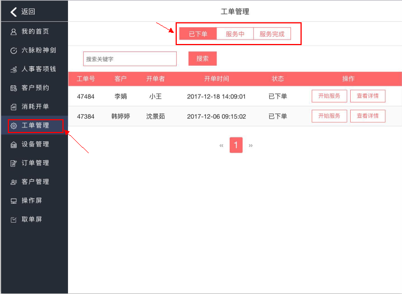
Task: Start service for order 47484
Action: (329, 96)
